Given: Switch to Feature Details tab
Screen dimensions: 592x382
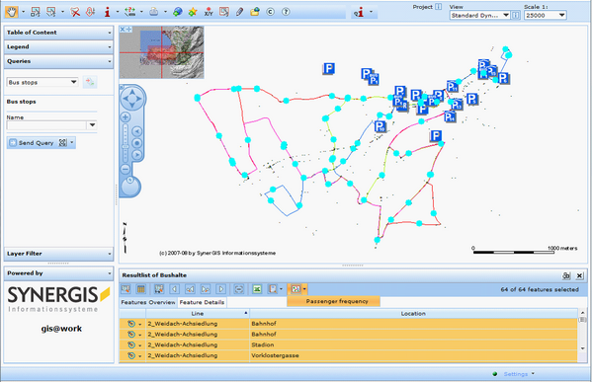Looking at the screenshot, I should (x=202, y=302).
